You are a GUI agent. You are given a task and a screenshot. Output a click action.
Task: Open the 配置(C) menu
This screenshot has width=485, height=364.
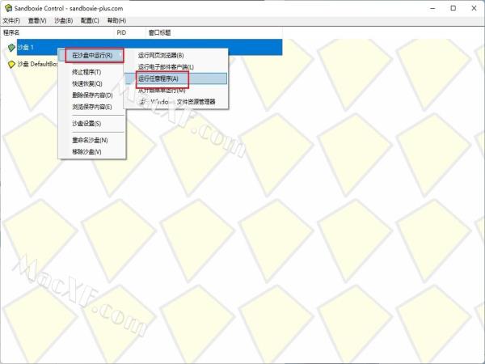pyautogui.click(x=91, y=20)
